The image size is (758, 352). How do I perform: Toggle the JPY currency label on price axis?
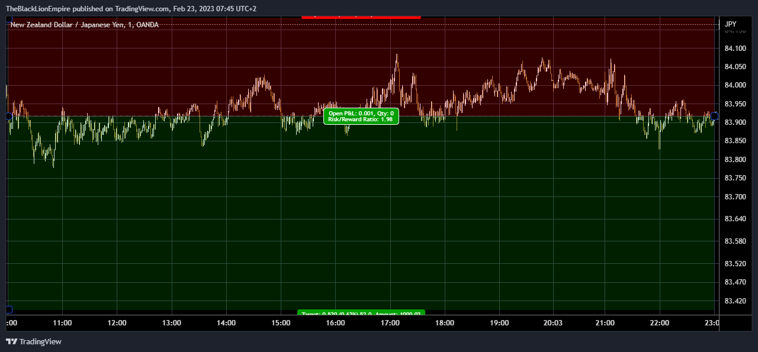pyautogui.click(x=730, y=24)
